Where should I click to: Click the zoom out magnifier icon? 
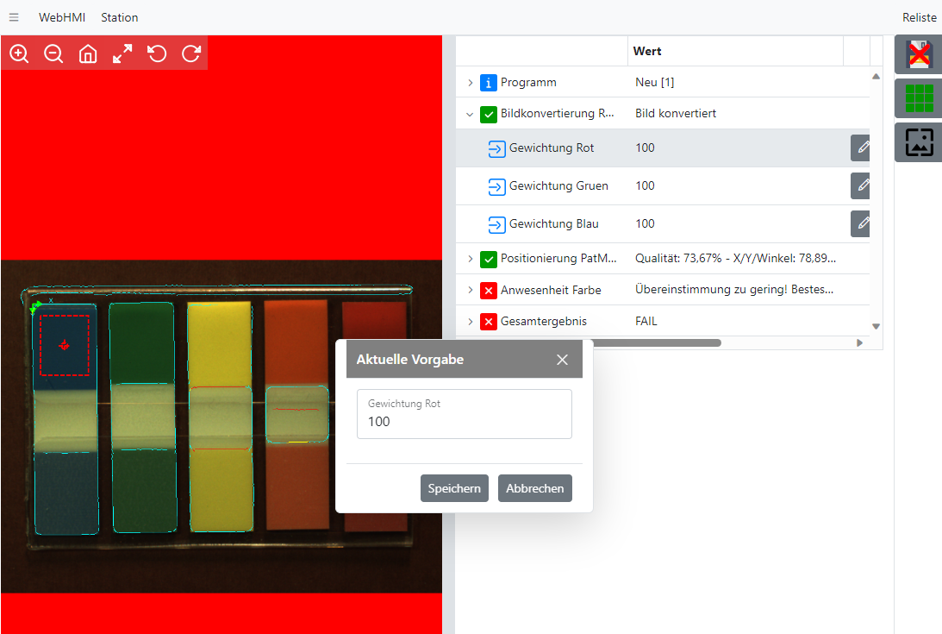tap(53, 53)
